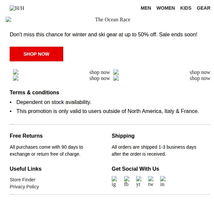The height and width of the screenshot is (200, 214).
Task: Select the KIDS navigation item
Action: click(186, 8)
